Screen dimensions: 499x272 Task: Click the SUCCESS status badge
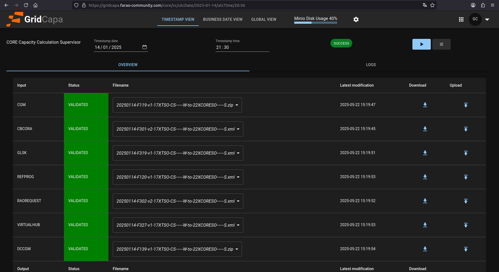point(341,43)
